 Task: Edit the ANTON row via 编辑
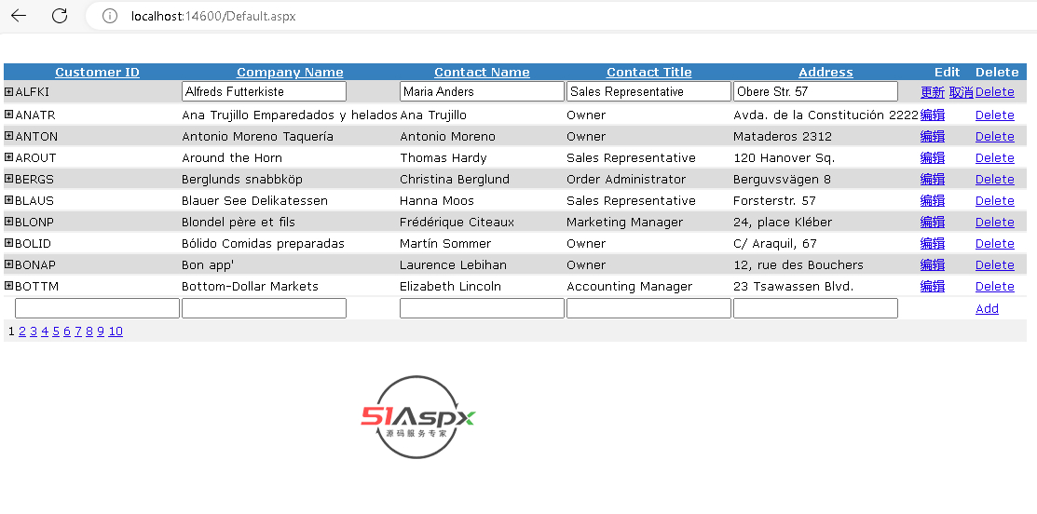tap(933, 136)
